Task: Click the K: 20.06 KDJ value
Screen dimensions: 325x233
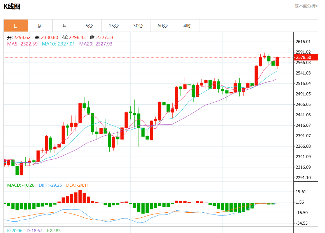Action: 15,230
